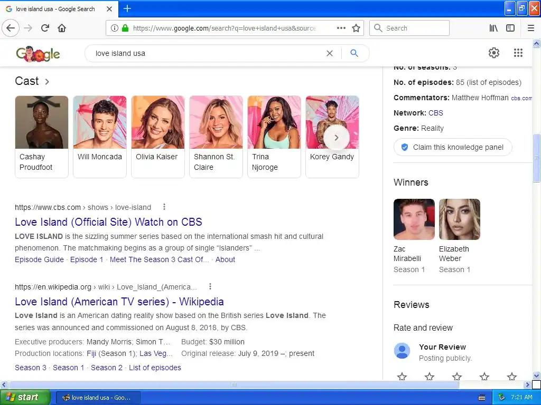Open Will Moncada cast card

tap(100, 137)
